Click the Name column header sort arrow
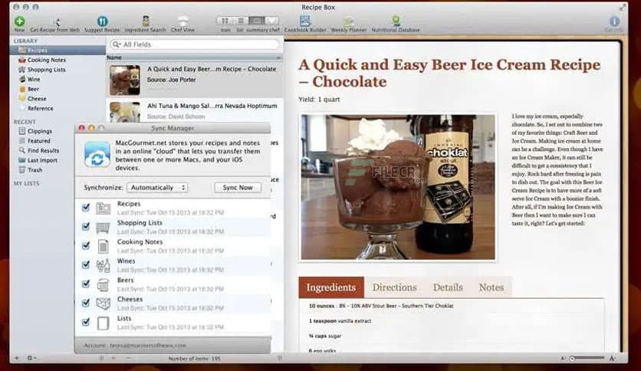The width and height of the screenshot is (641, 371). [279, 57]
